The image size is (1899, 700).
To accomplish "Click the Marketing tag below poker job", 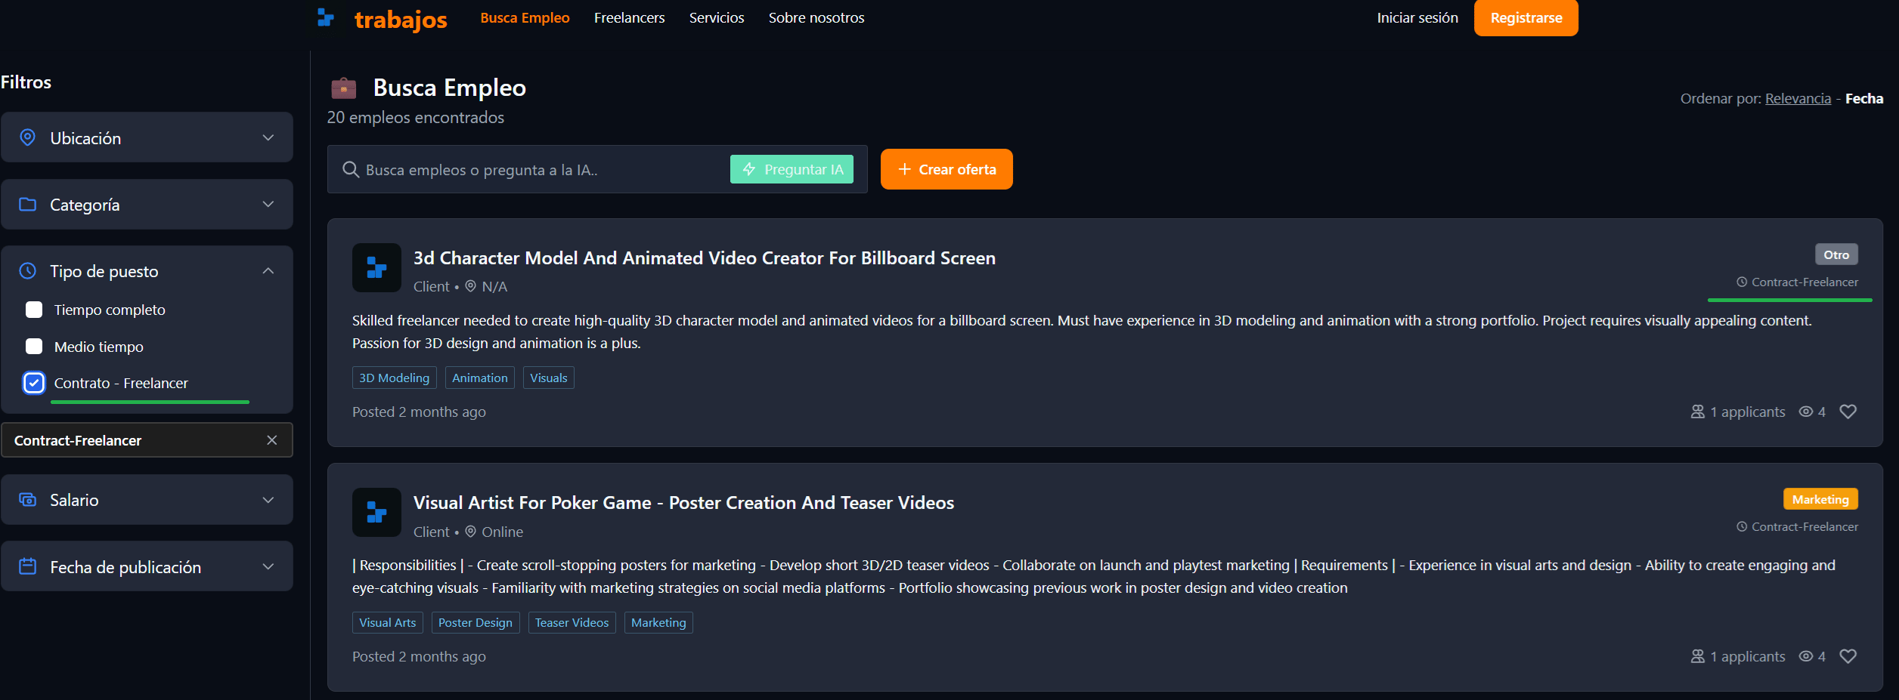I will [658, 622].
